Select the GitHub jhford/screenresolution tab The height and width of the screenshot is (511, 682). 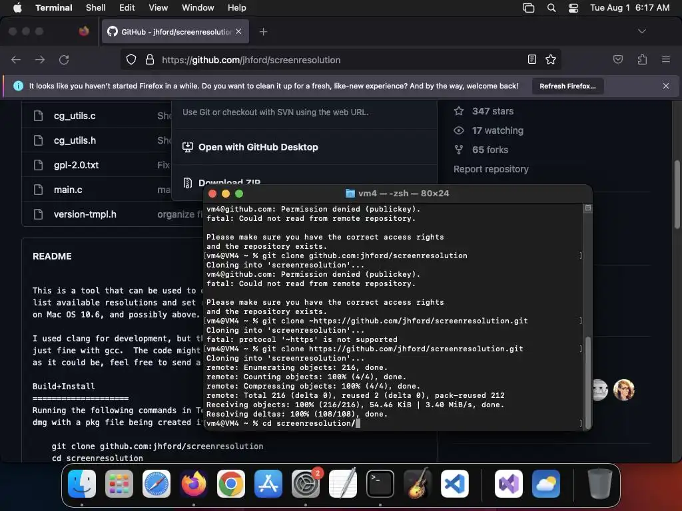tap(175, 32)
